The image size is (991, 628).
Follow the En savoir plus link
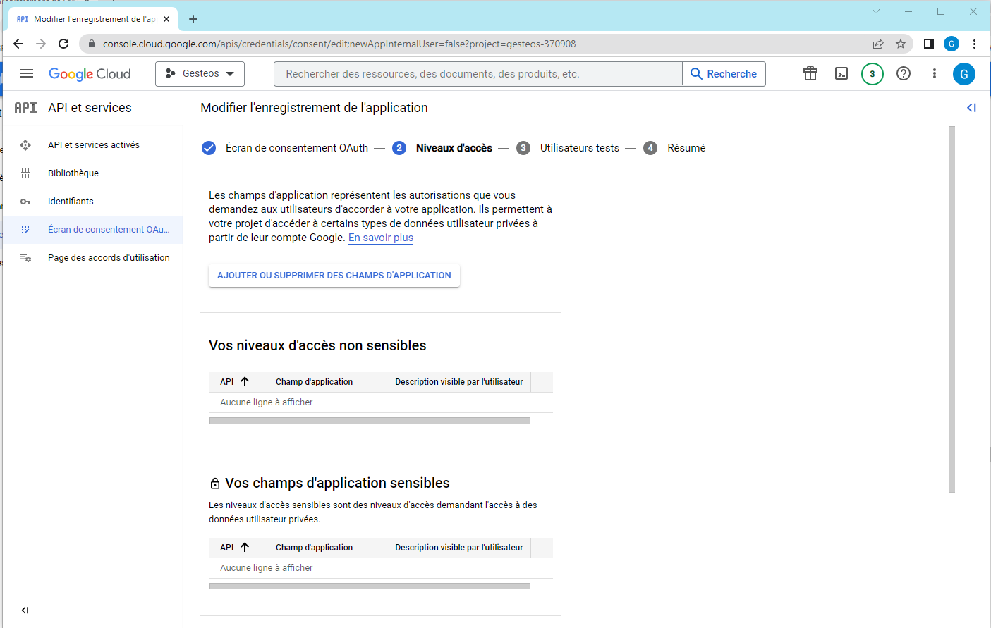pos(381,238)
